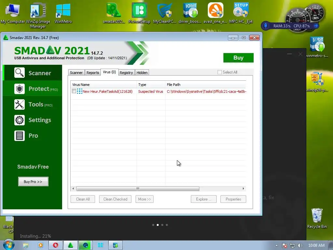Open WinMetro desktop shortcut

63,13
